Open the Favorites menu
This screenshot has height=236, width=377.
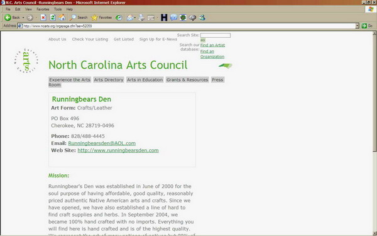pyautogui.click(x=43, y=9)
